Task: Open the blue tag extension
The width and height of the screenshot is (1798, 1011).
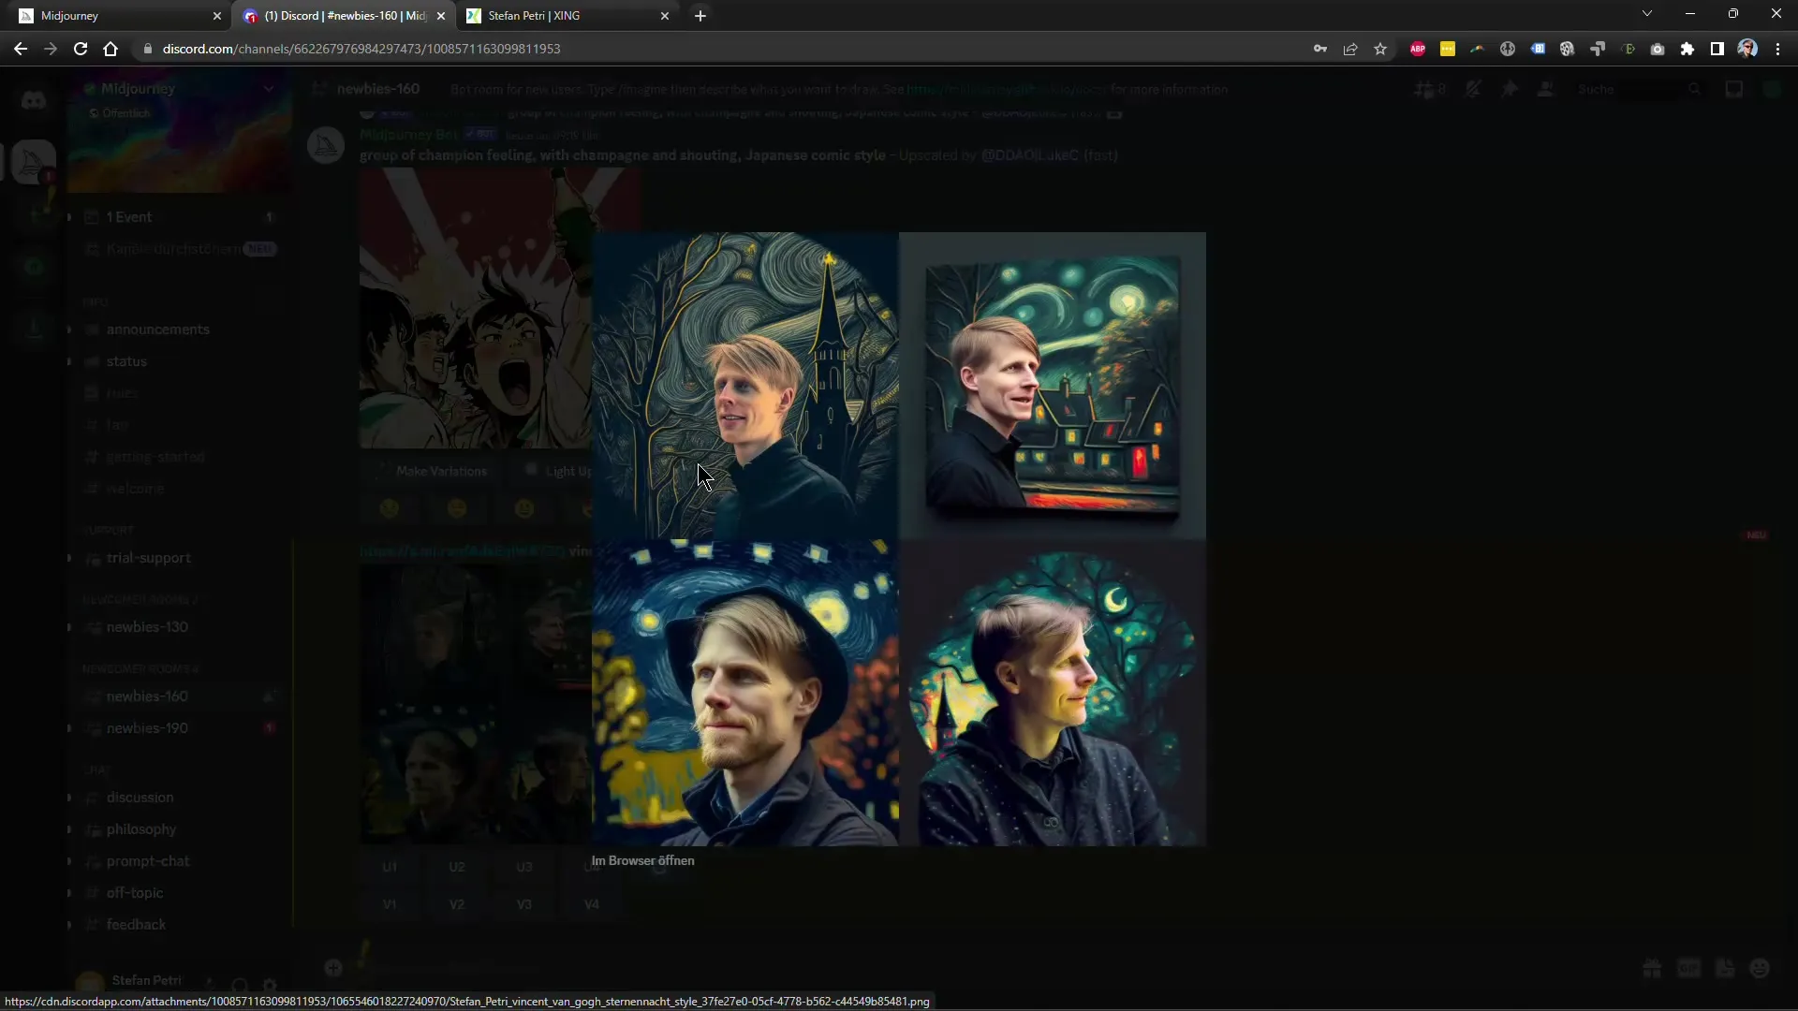Action: click(x=1538, y=49)
